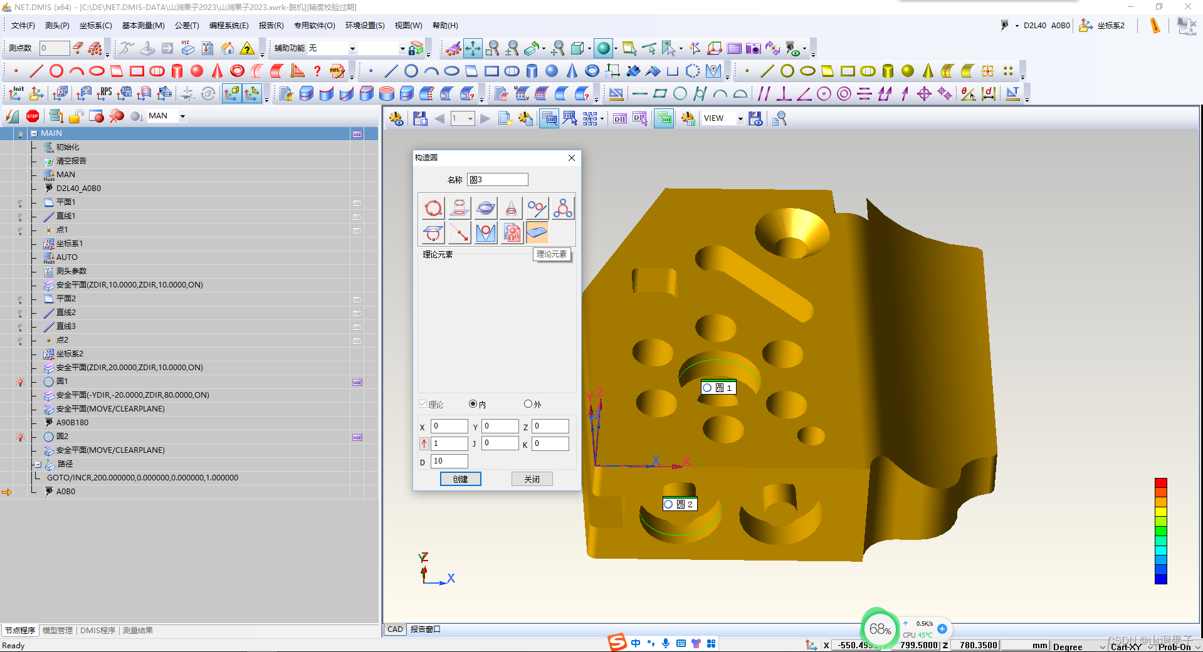Image resolution: width=1203 pixels, height=652 pixels.
Task: Click the distance tolerance icon
Action: 989,93
